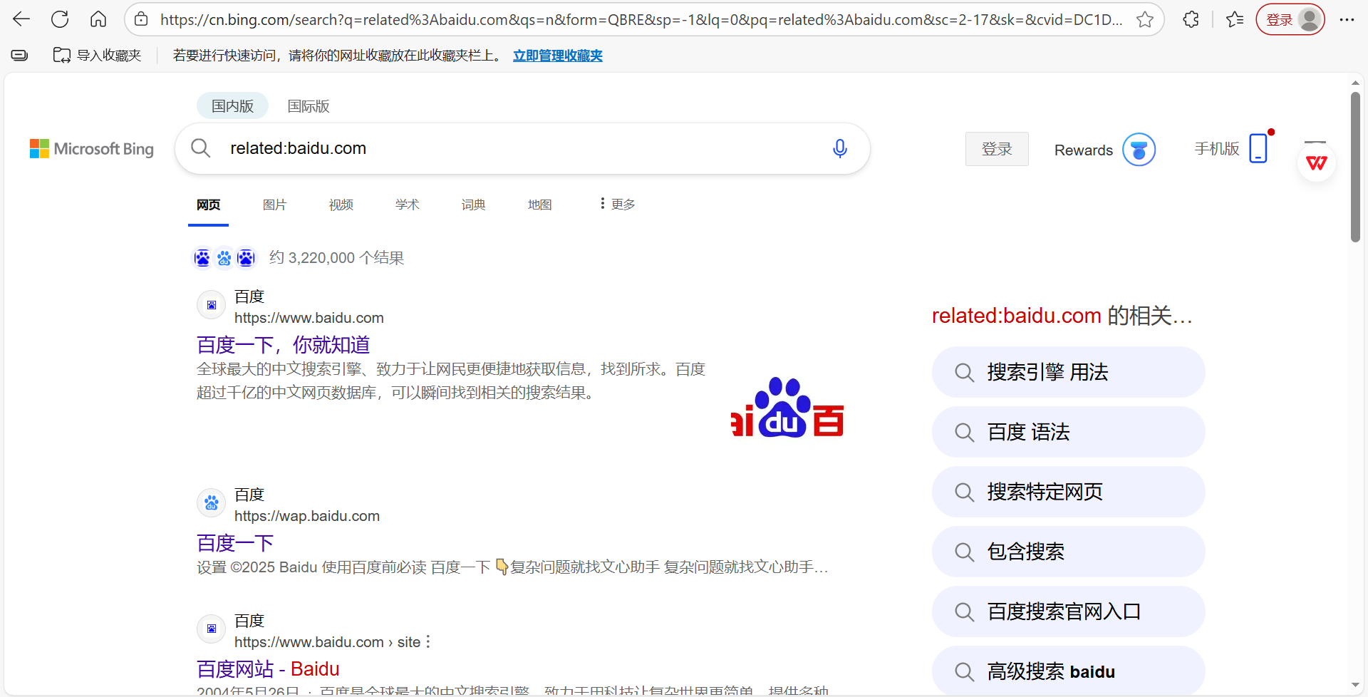Select the 图片 search tab
Viewport: 1368px width, 697px height.
pos(274,205)
